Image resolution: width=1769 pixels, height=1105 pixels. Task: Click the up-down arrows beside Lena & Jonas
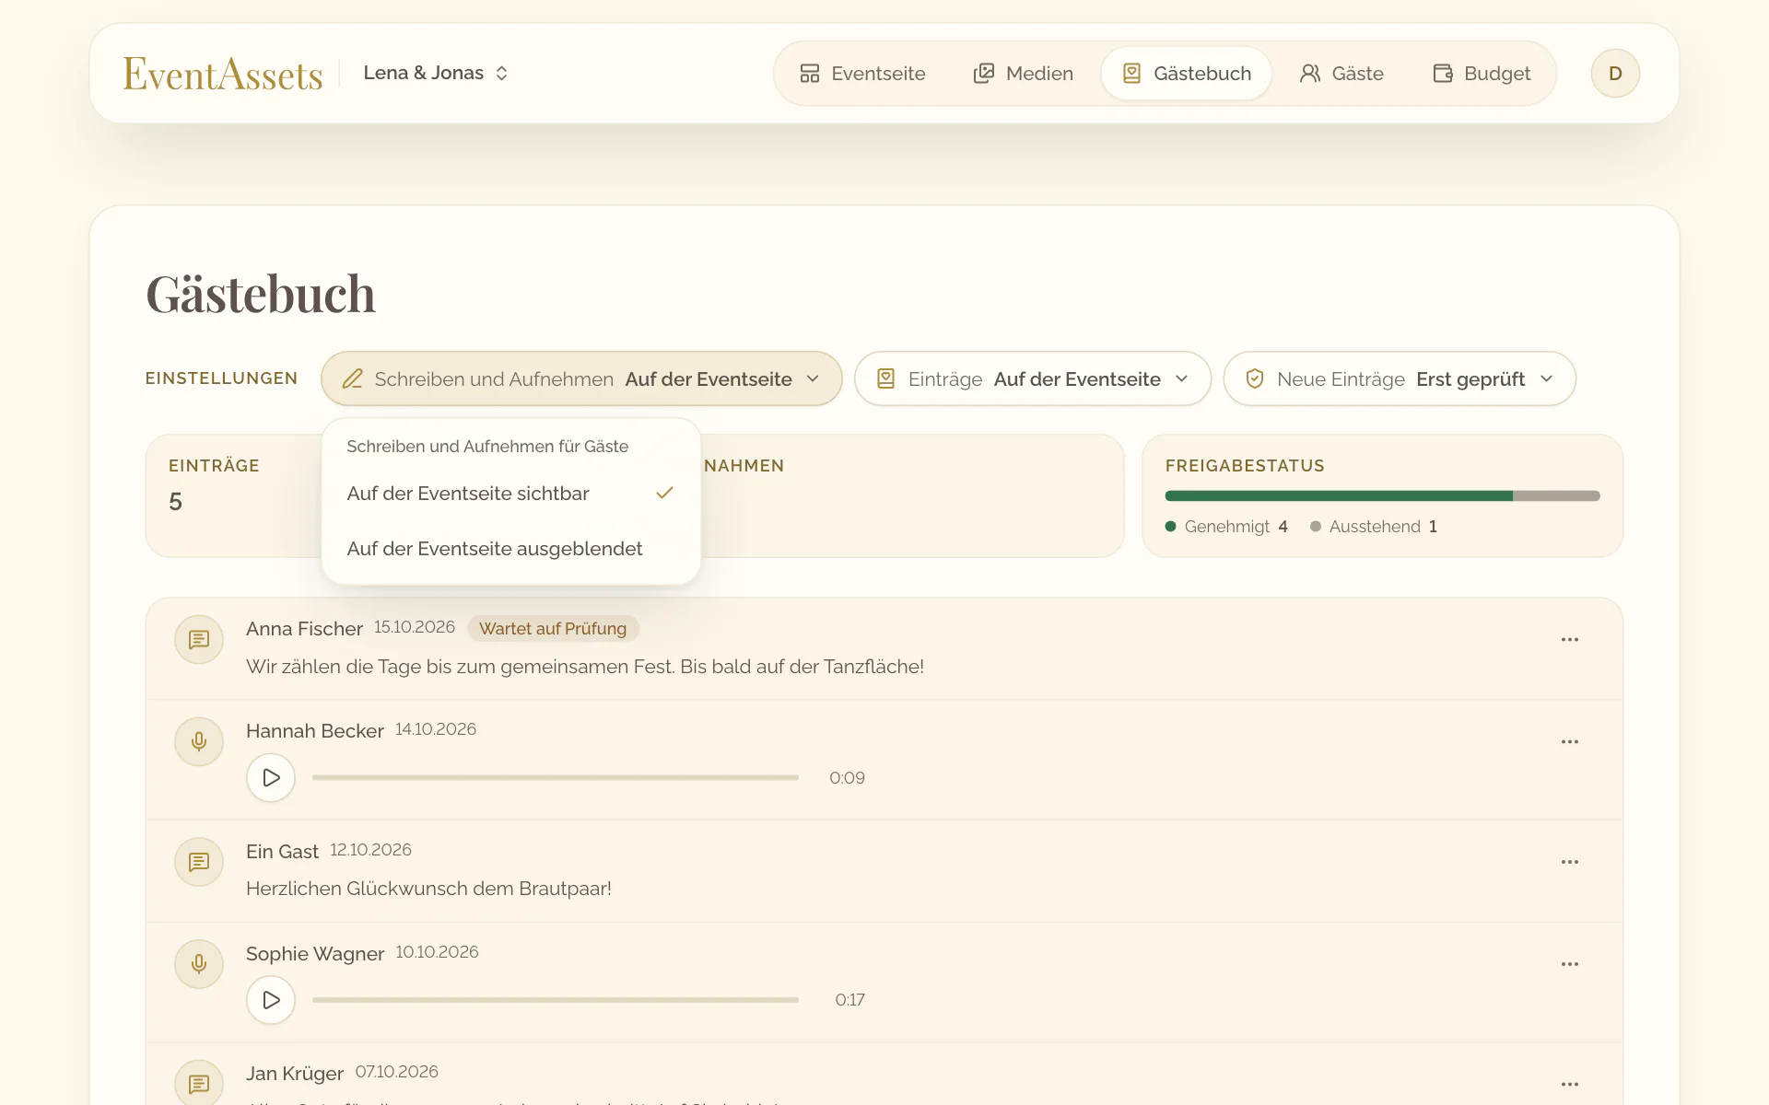click(502, 74)
